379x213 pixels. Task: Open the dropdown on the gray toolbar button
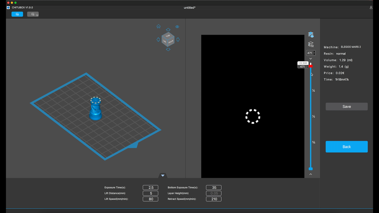point(37,14)
